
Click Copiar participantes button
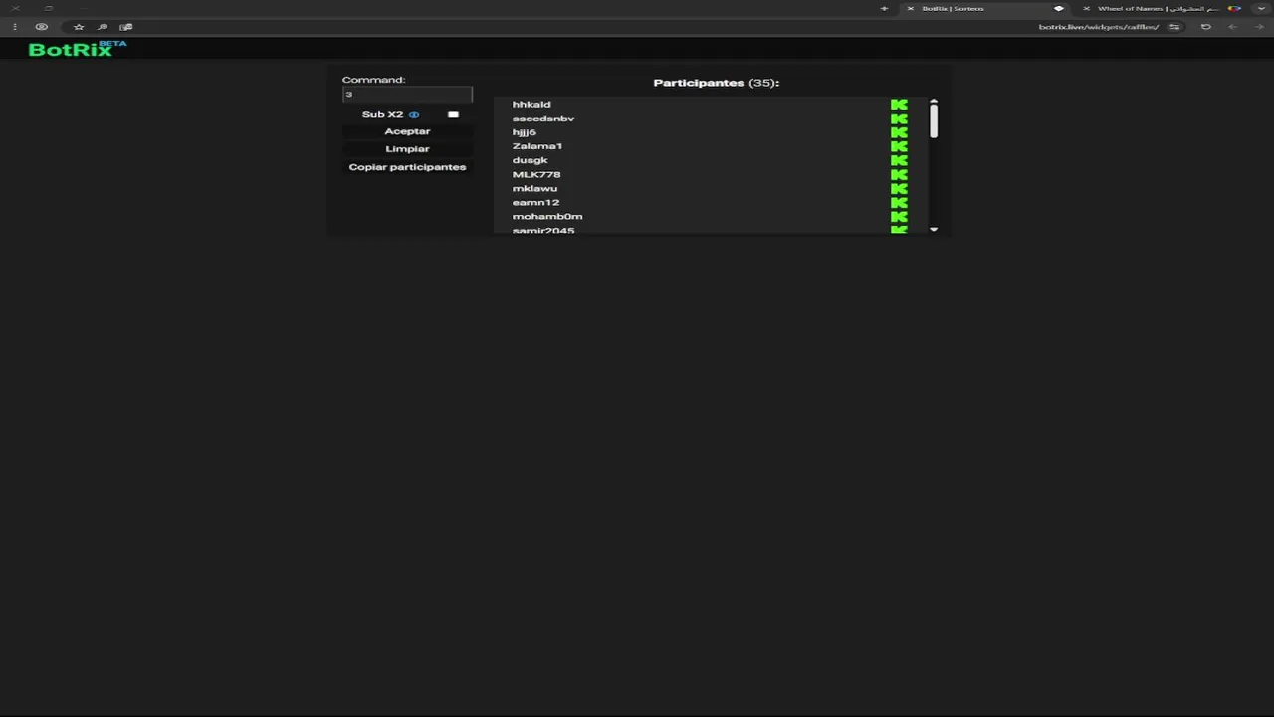point(407,167)
